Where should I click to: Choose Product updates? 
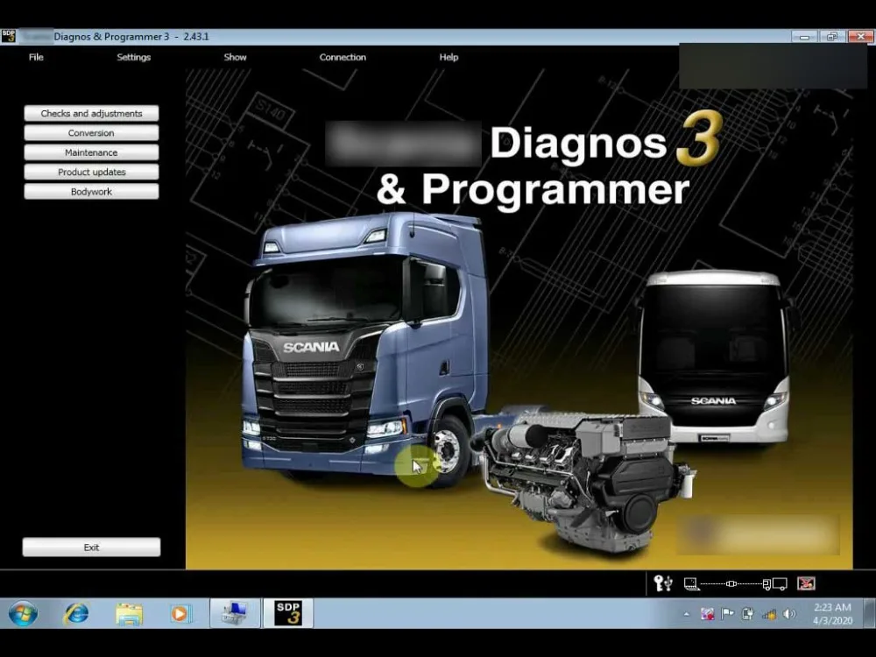coord(92,172)
